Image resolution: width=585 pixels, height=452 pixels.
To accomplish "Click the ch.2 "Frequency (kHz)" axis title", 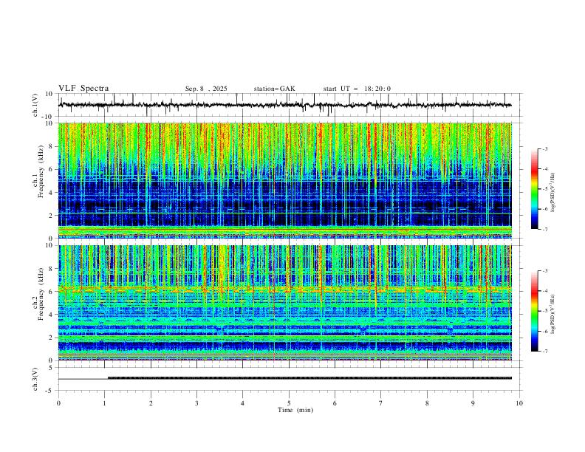I will tap(41, 294).
